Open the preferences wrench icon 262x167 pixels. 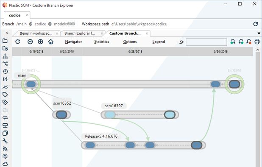coord(5,141)
